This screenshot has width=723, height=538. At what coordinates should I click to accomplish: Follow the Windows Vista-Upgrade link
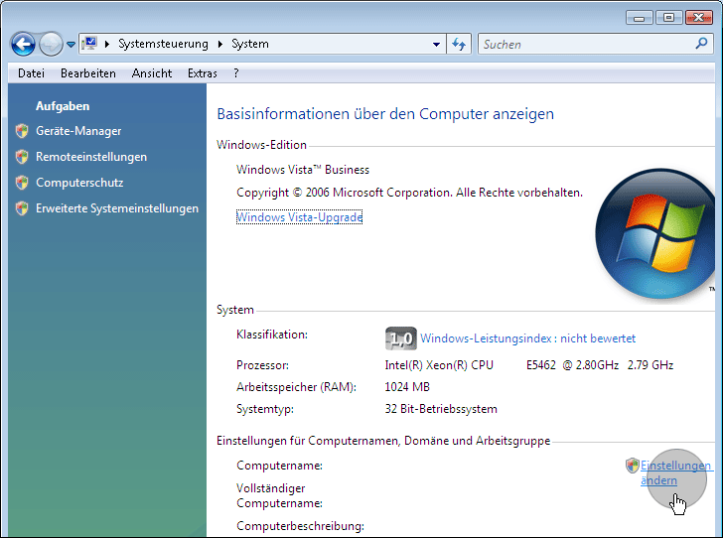(300, 217)
